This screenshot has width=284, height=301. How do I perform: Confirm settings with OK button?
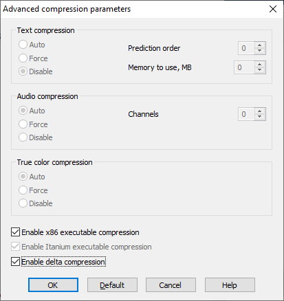(x=53, y=285)
